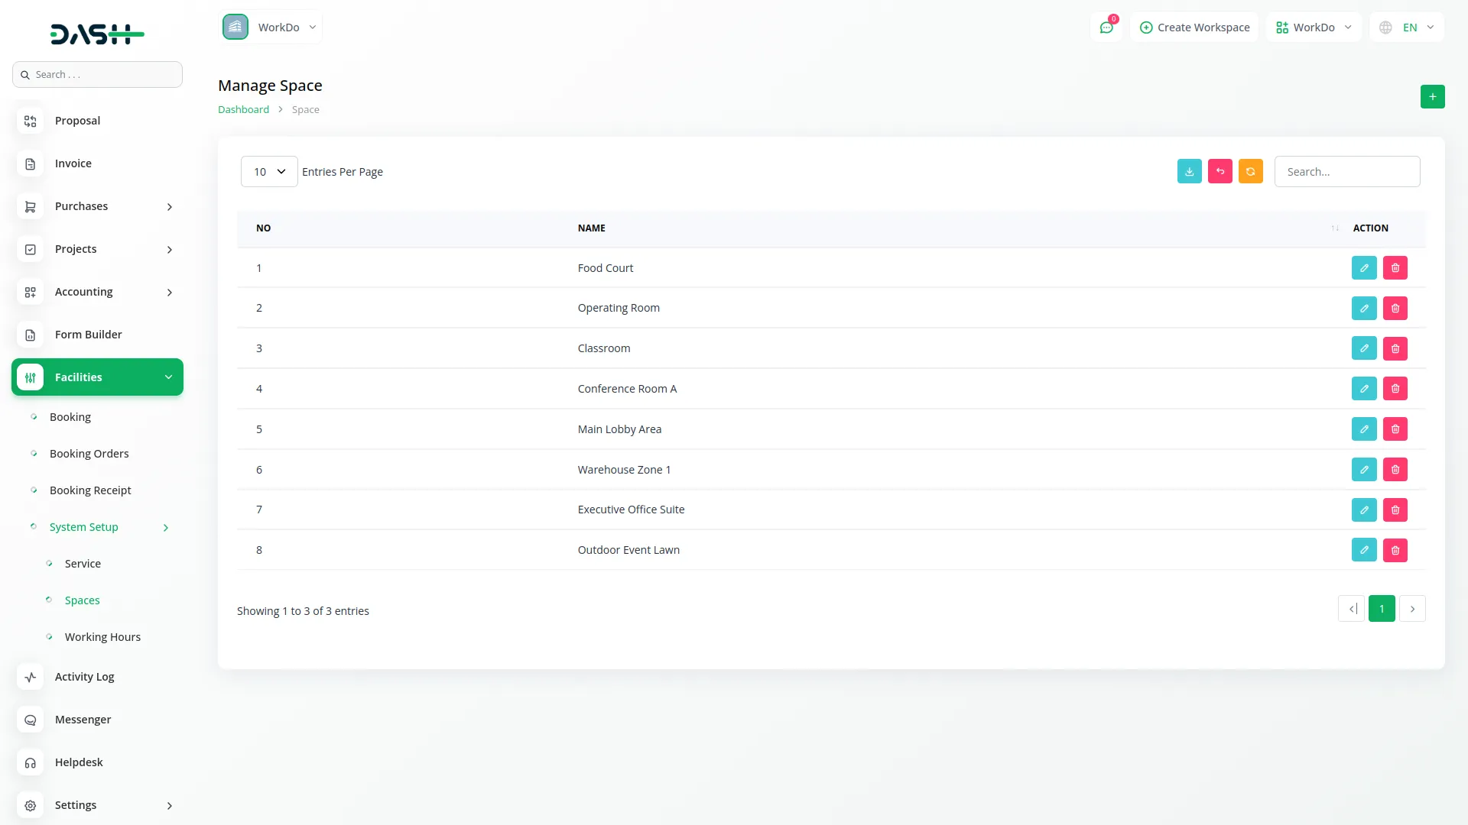Collapse the Facilities menu section
Screen dimensions: 1468x825
[x=97, y=377]
